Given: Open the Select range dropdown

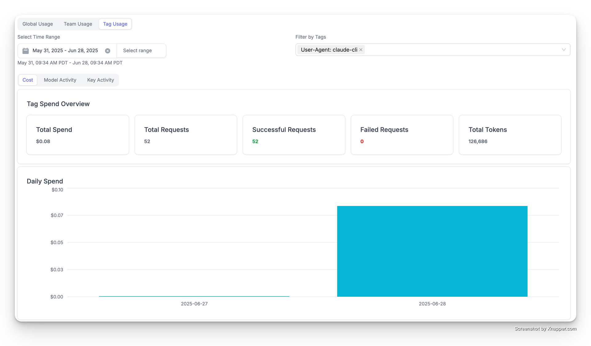Looking at the screenshot, I should click(137, 50).
